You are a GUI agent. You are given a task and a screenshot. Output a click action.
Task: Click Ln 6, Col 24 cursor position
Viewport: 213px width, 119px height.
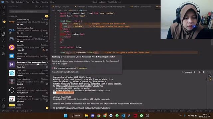[x=142, y=111]
